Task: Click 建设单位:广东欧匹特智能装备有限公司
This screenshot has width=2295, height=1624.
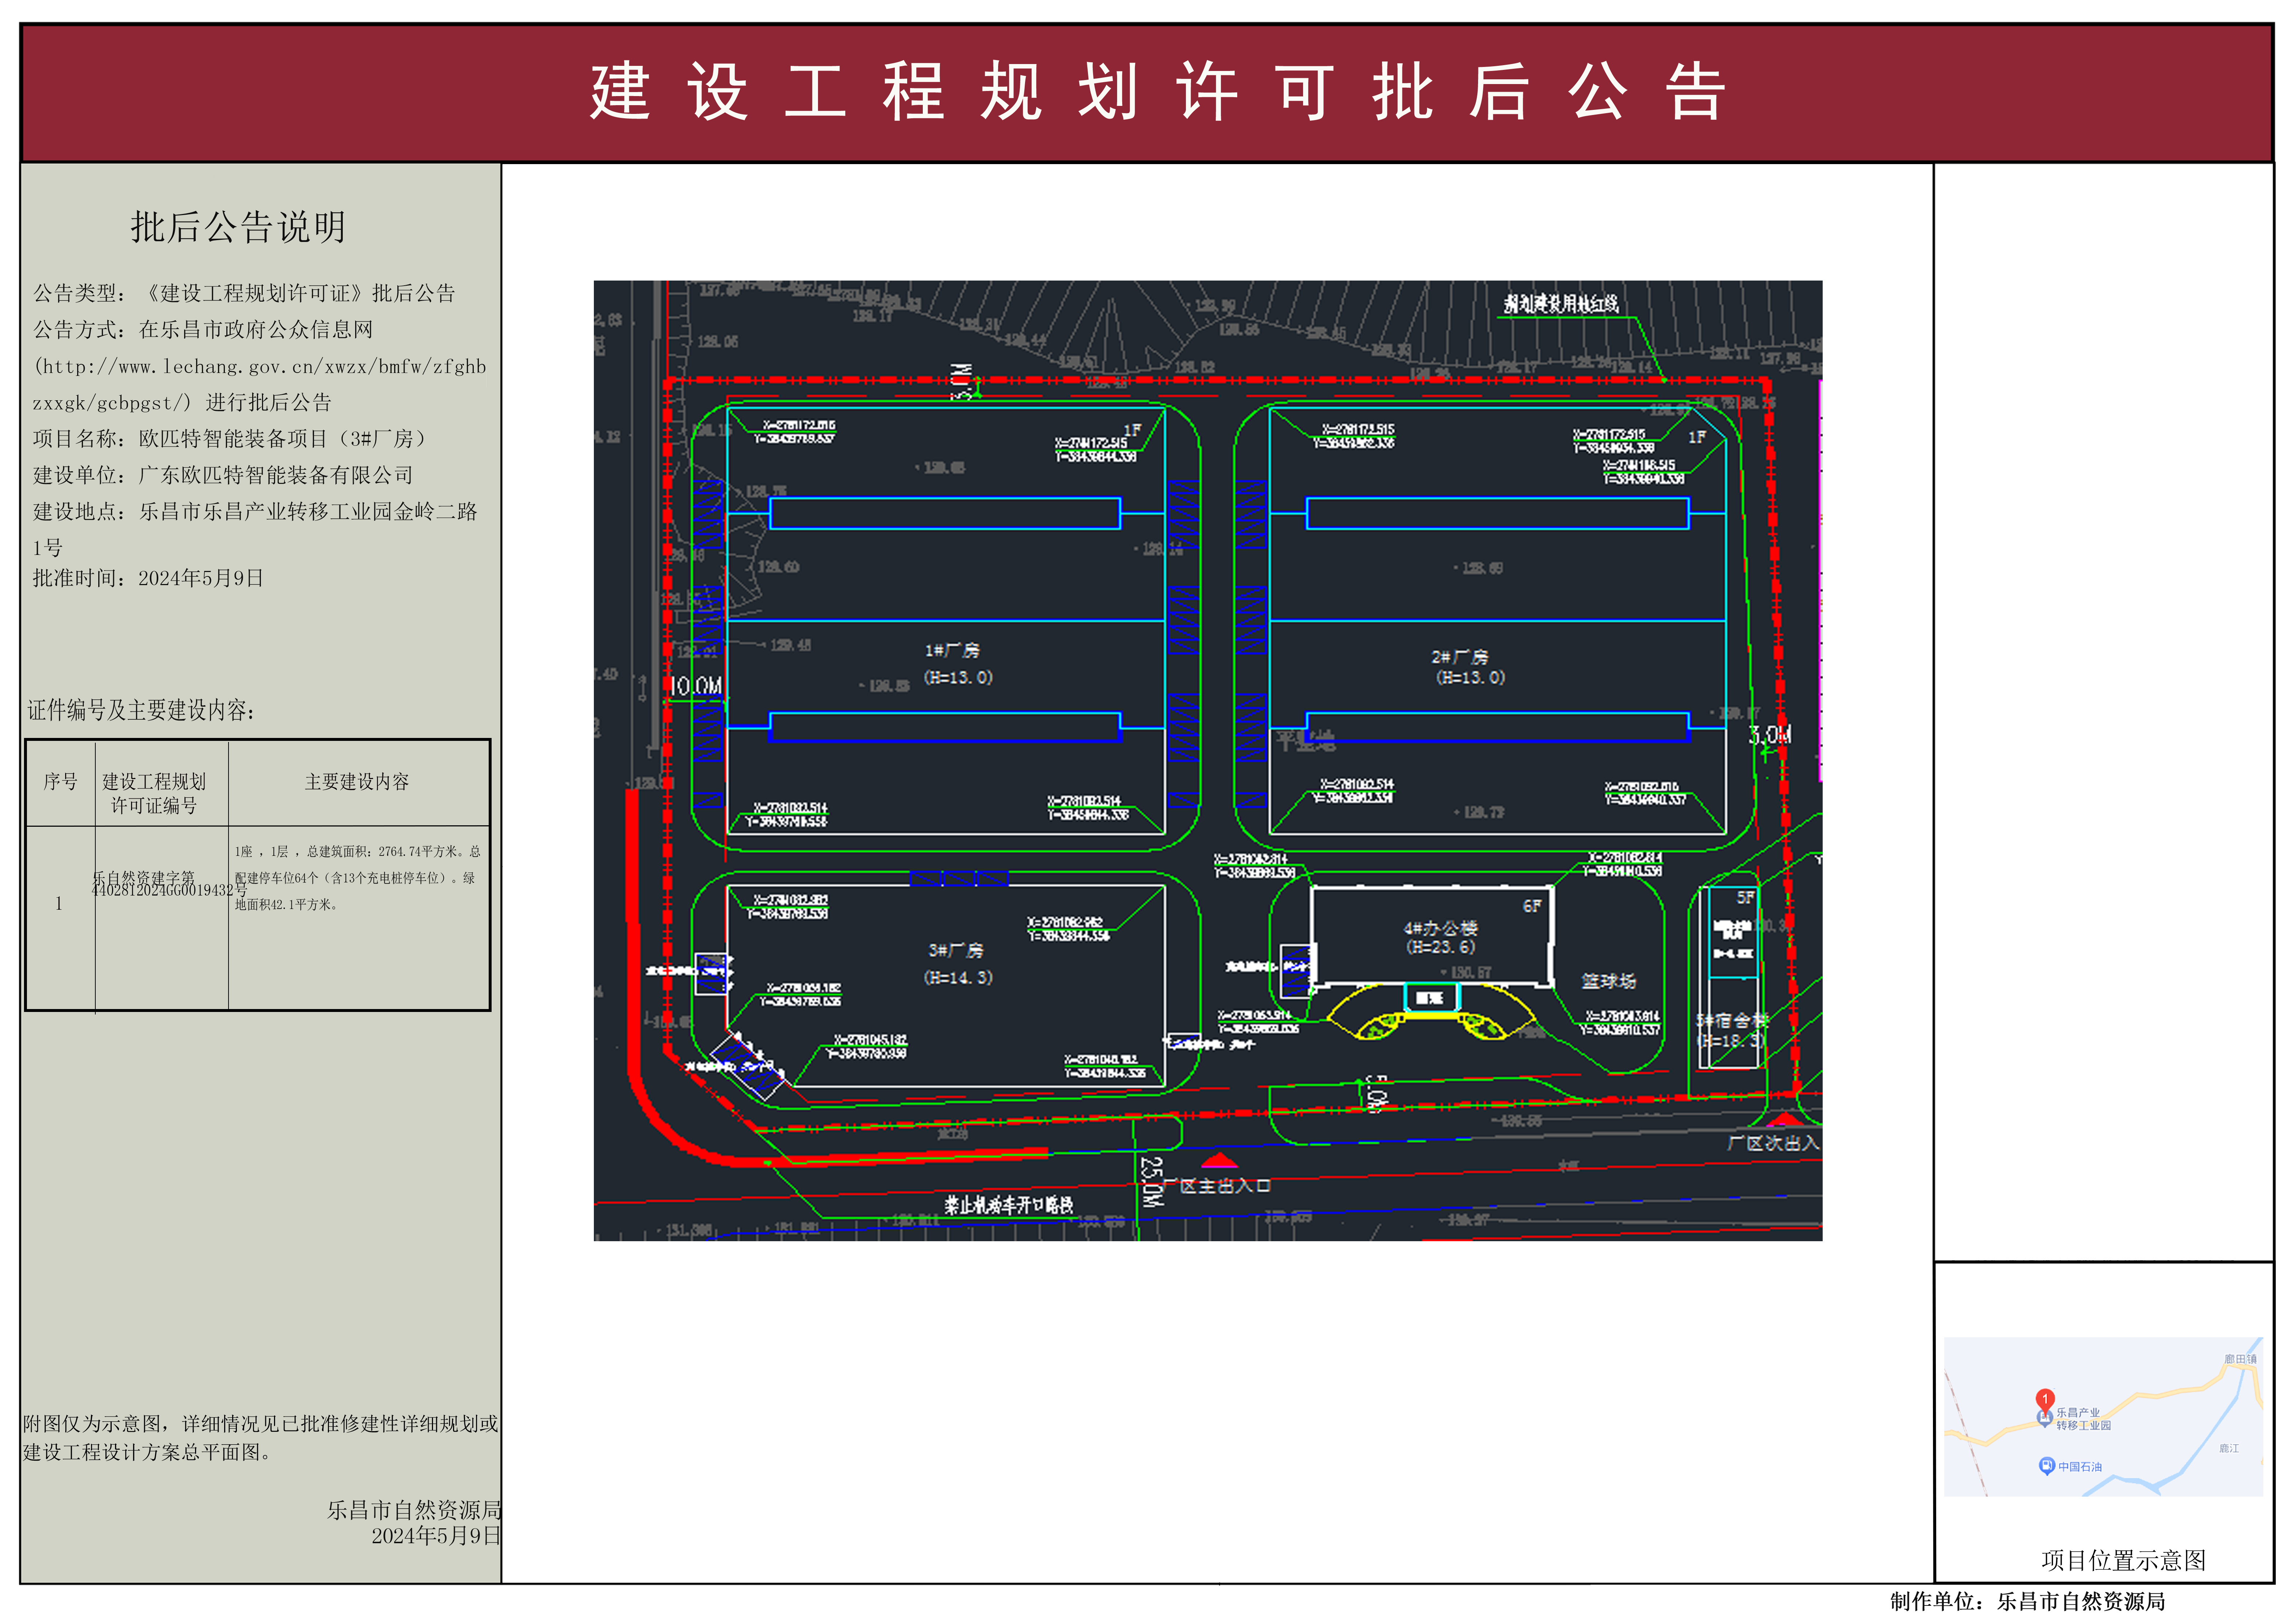Action: coord(223,475)
